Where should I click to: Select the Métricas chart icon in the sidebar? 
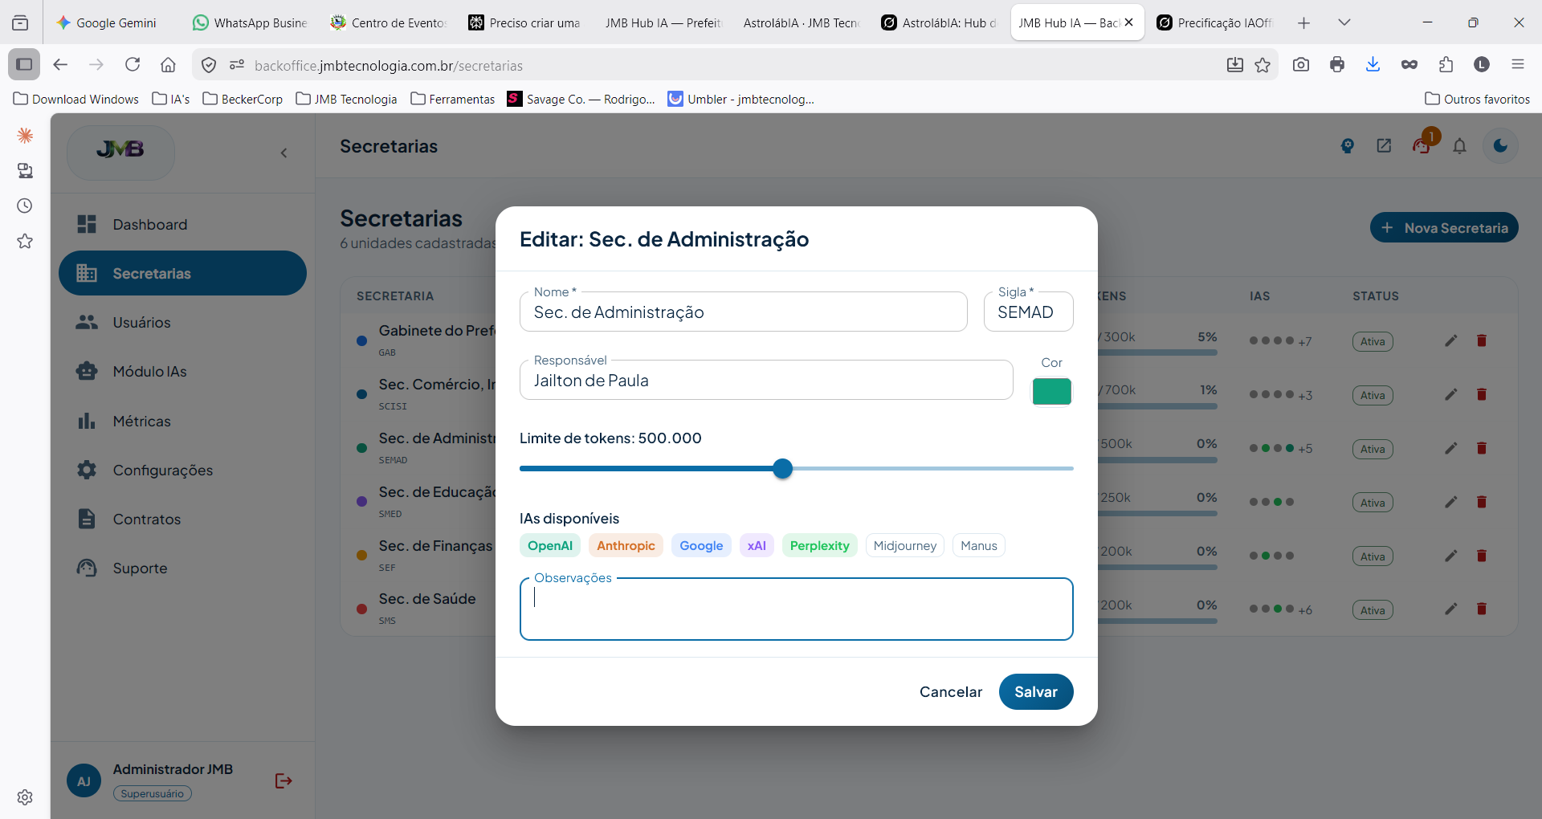coord(87,421)
